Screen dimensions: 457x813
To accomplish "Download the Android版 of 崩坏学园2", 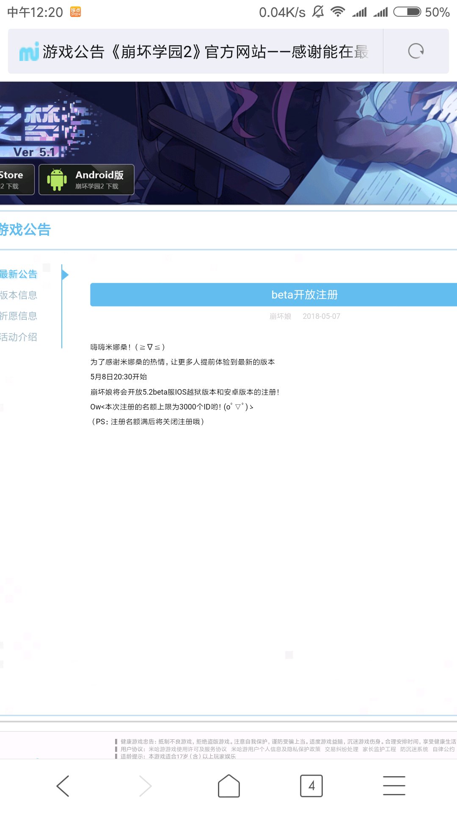I will pos(86,180).
